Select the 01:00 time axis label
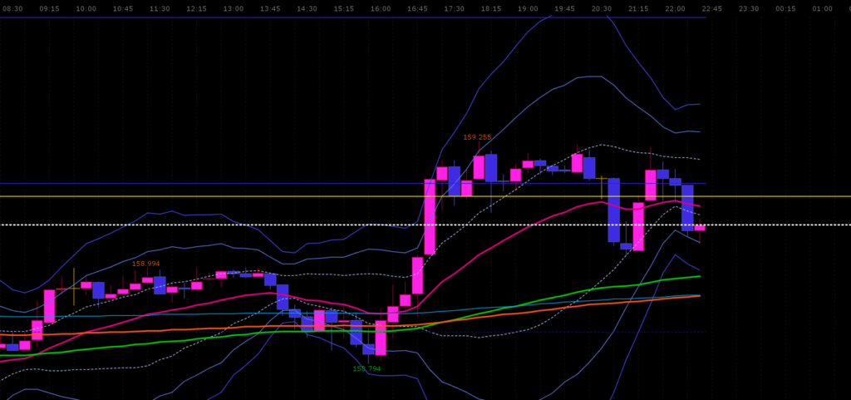851x400 pixels. pyautogui.click(x=822, y=8)
